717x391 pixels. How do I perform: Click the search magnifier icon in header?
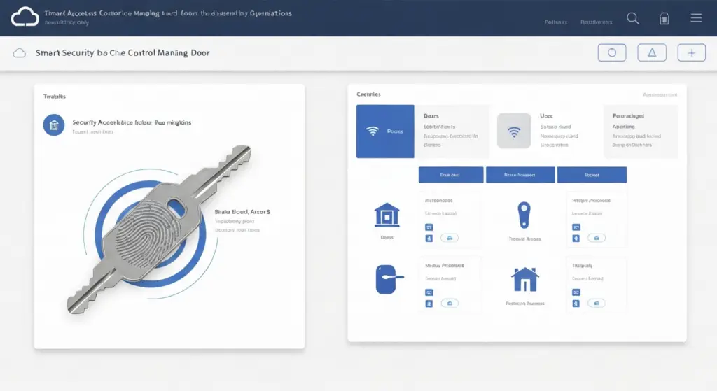pyautogui.click(x=633, y=19)
